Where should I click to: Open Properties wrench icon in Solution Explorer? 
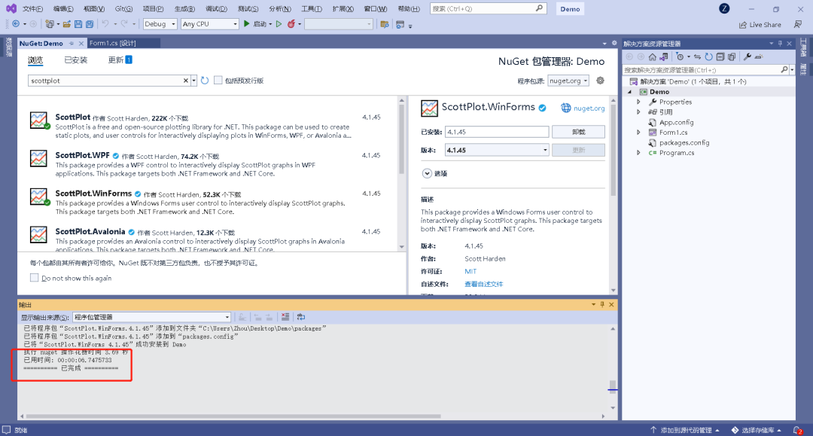747,56
